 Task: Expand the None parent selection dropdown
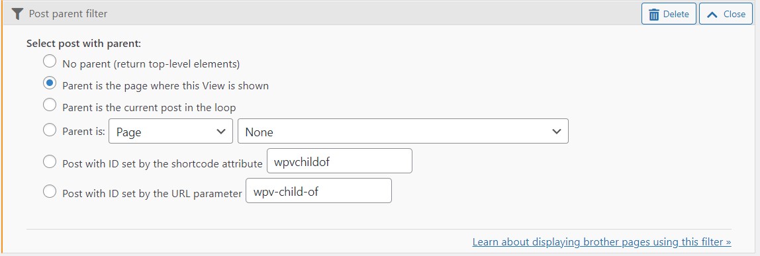click(x=403, y=131)
